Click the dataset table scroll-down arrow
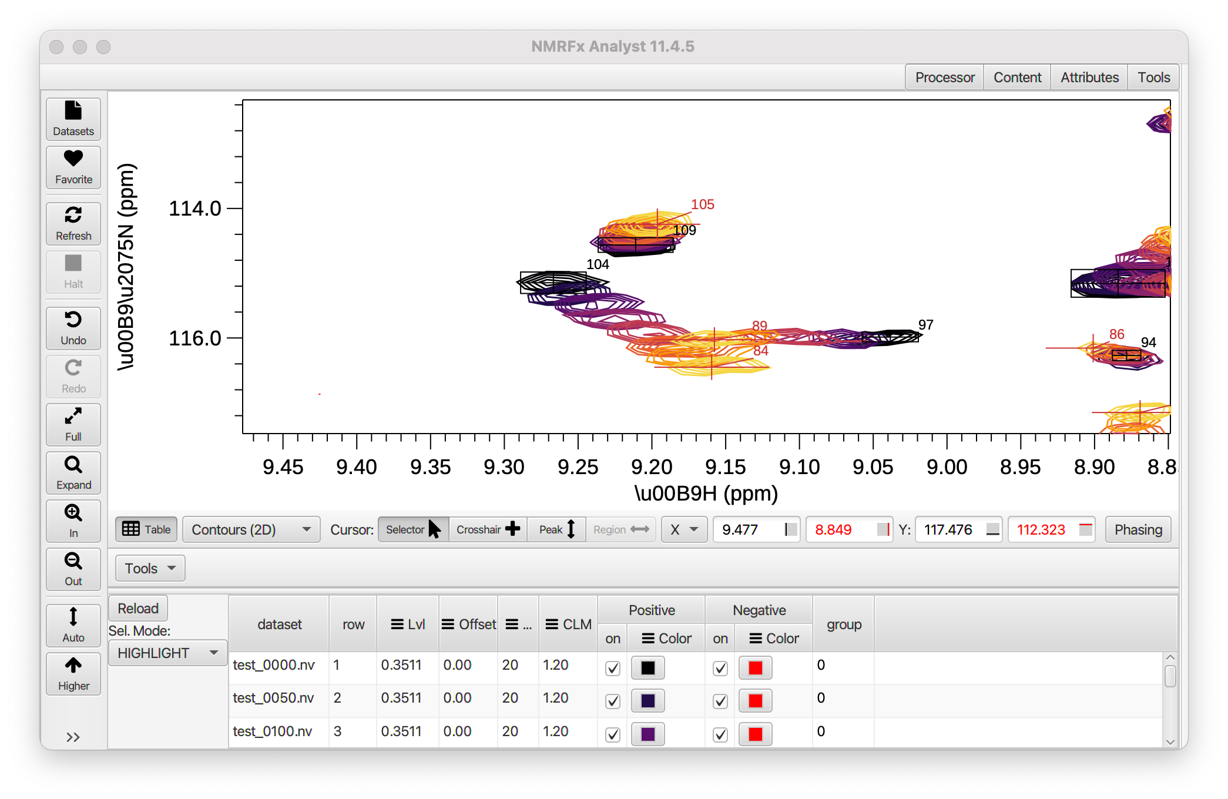Screen dimensions: 1228x799 point(1170,742)
